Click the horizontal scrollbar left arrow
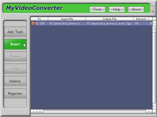The width and height of the screenshot is (157, 117). 34,111
